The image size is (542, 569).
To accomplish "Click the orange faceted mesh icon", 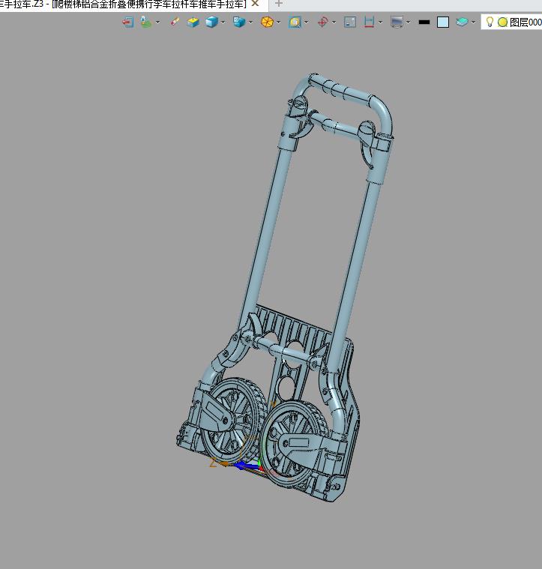I will coord(268,22).
